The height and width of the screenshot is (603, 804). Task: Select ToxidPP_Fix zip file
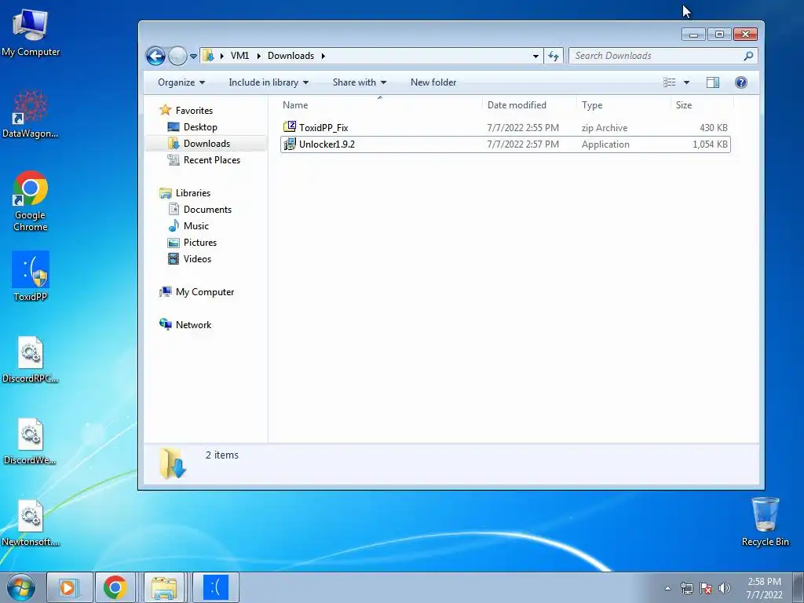pyautogui.click(x=505, y=128)
